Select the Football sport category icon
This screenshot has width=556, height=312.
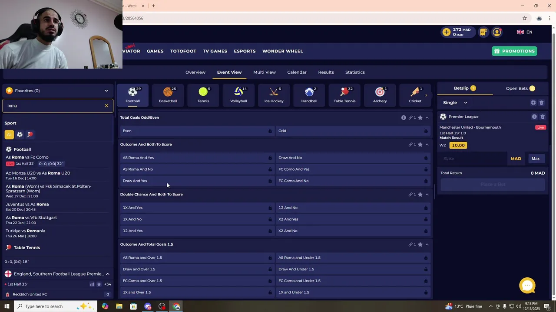[x=132, y=95]
